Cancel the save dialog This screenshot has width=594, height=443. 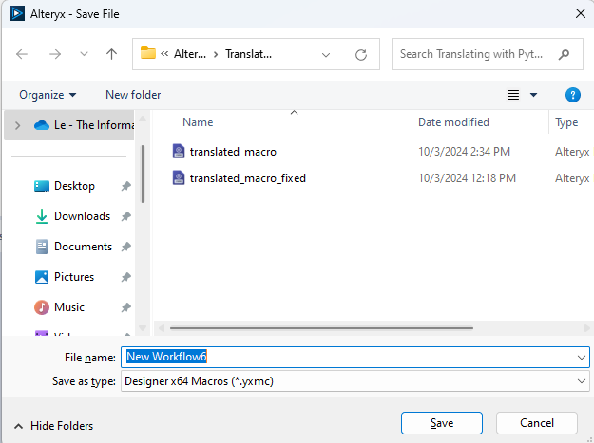click(x=537, y=423)
